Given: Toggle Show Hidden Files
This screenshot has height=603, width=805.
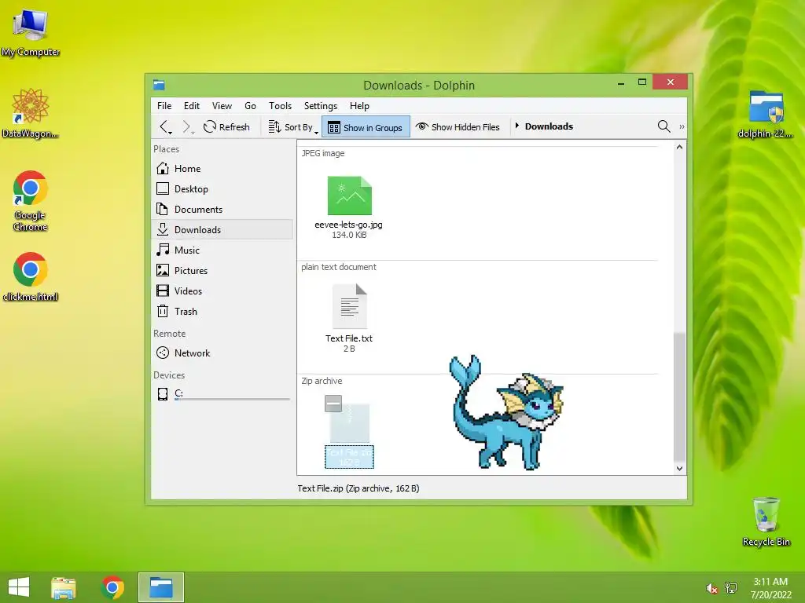Looking at the screenshot, I should [458, 126].
